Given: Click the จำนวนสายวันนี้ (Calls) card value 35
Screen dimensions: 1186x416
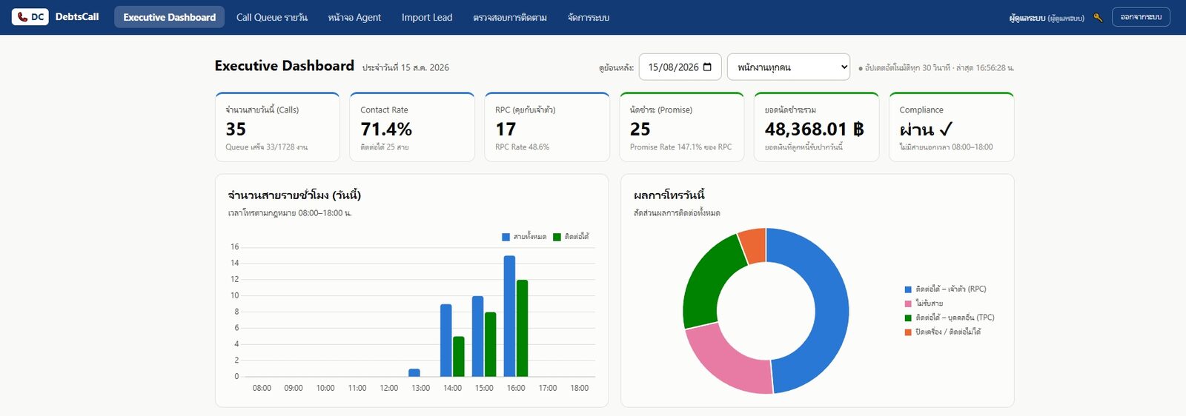Looking at the screenshot, I should point(236,129).
